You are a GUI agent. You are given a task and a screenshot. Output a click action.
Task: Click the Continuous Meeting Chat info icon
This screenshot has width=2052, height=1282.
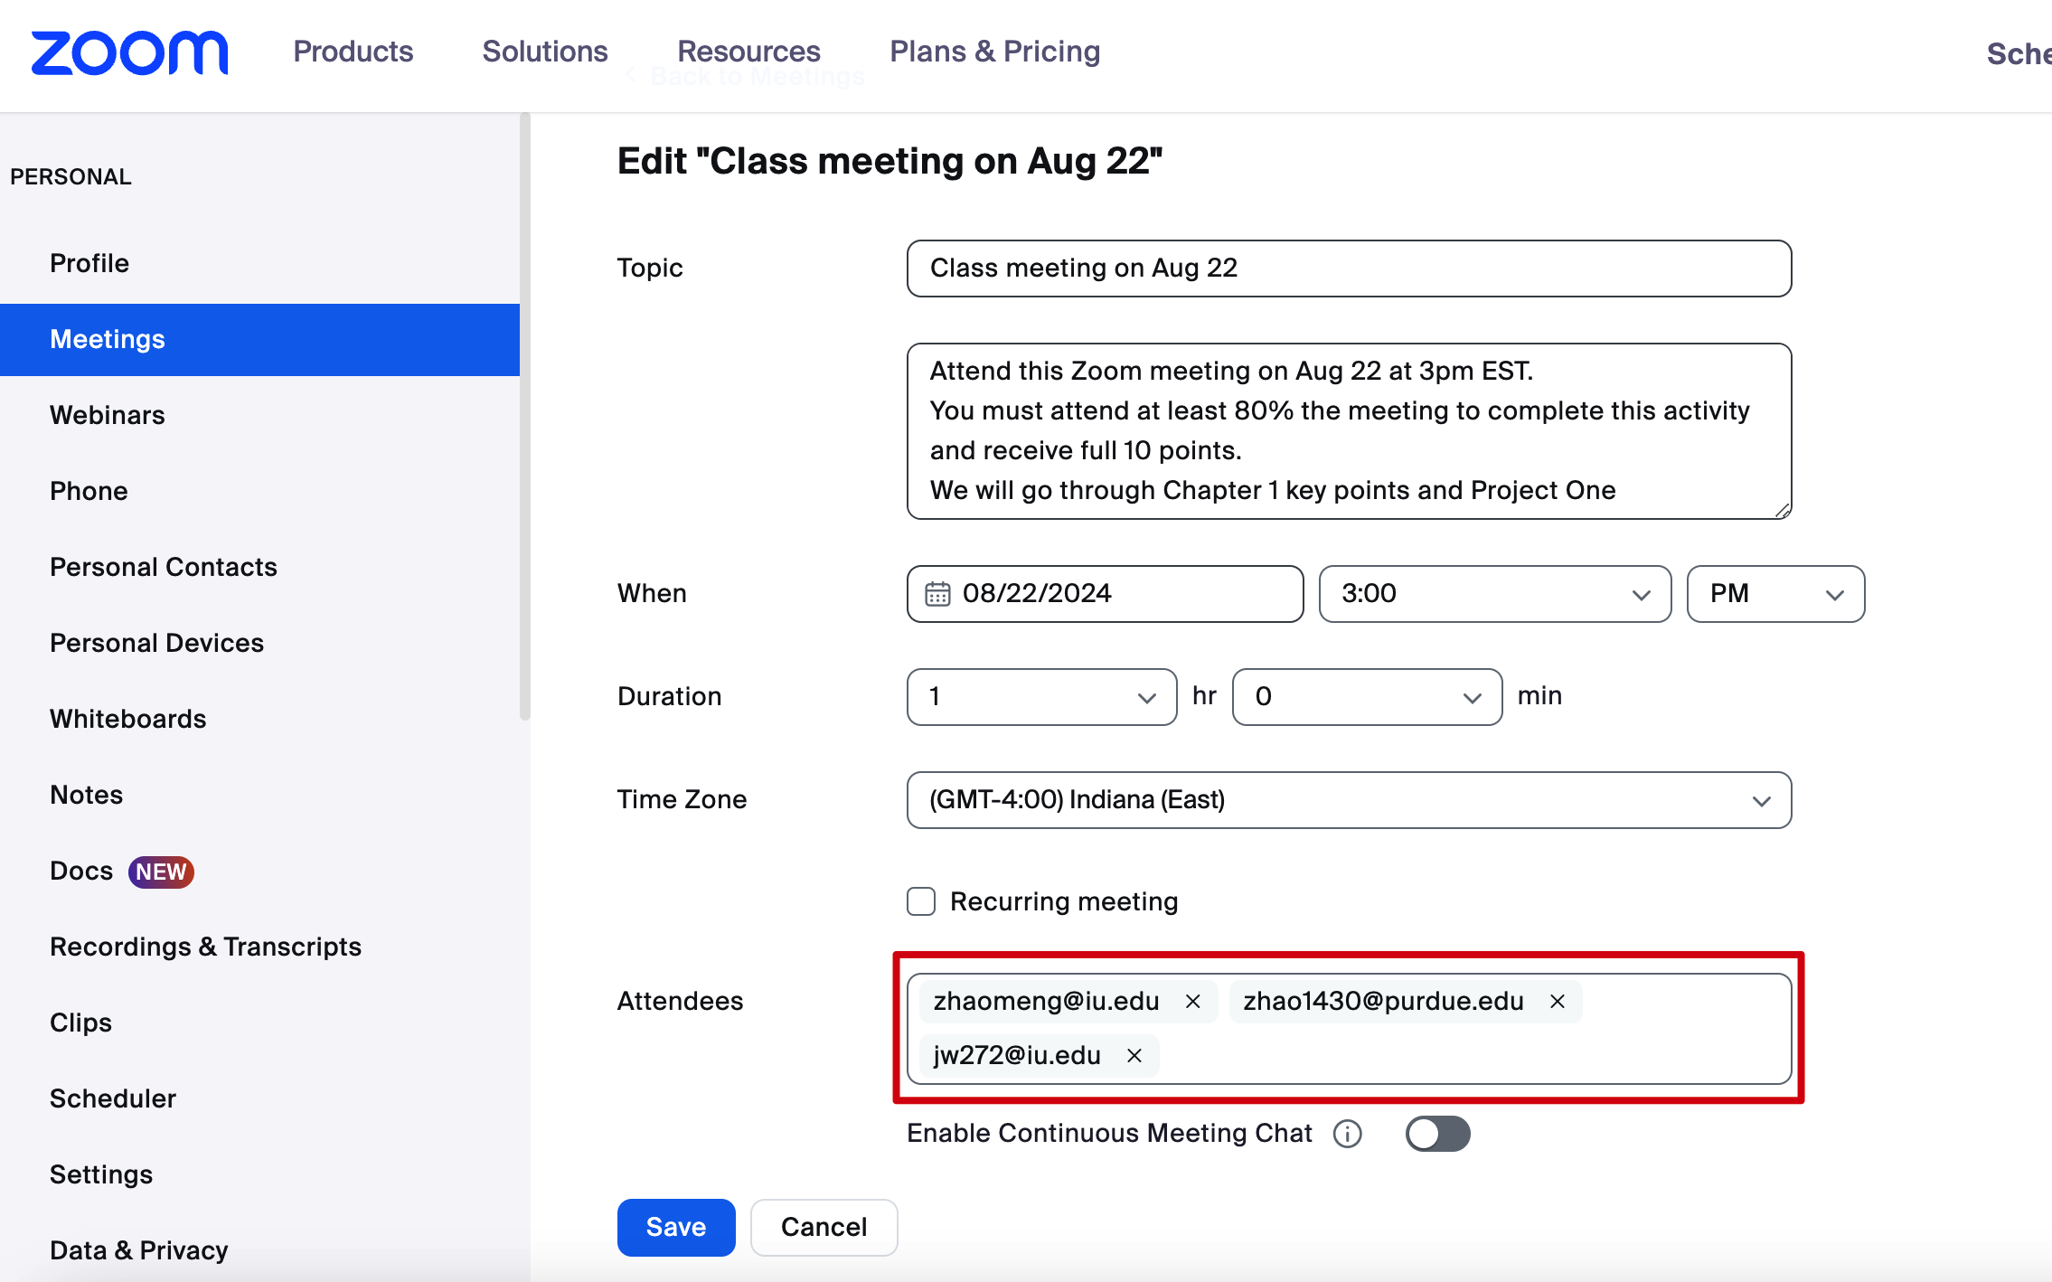click(x=1347, y=1134)
